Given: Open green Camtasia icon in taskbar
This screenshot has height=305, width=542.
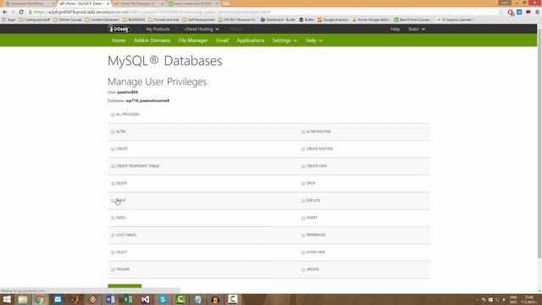Looking at the screenshot, I should tap(180, 299).
